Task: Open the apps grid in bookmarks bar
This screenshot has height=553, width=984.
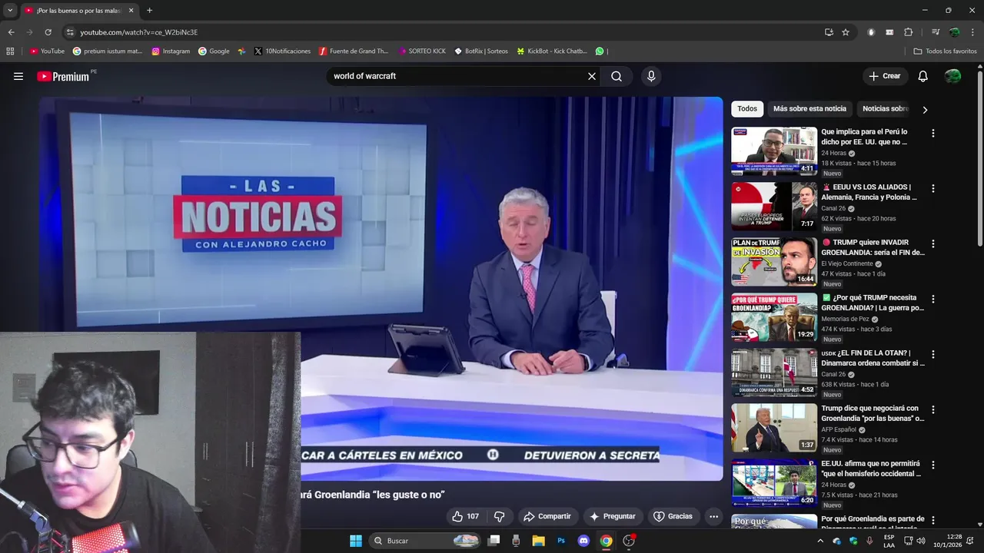Action: tap(10, 51)
